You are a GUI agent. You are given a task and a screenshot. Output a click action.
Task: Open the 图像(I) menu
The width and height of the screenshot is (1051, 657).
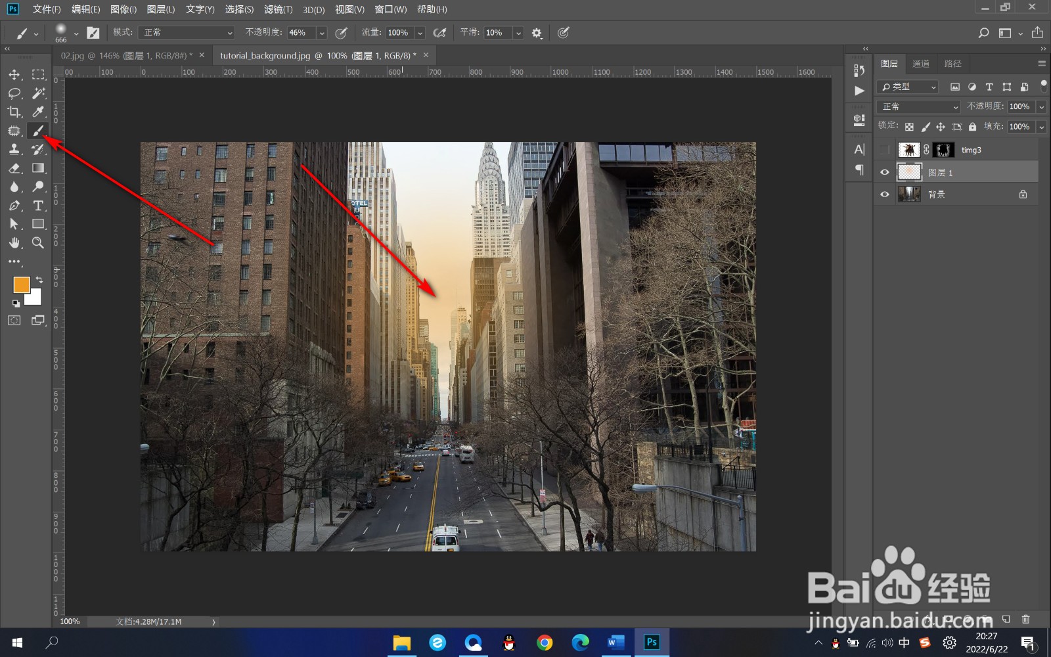[123, 9]
